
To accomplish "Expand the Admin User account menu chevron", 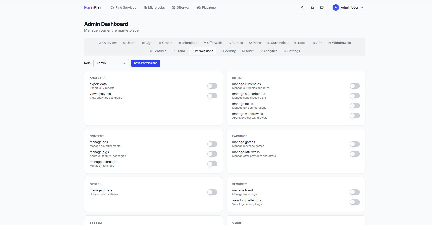I will [x=362, y=8].
